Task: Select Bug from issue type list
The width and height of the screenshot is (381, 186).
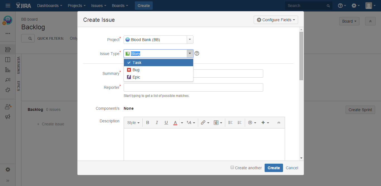Action: (x=159, y=70)
